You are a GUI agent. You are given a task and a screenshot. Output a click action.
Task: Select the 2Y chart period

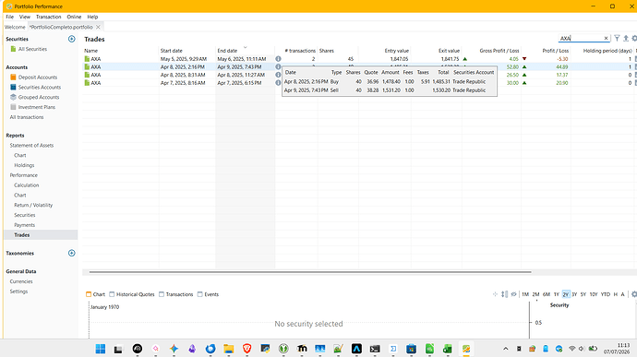[x=566, y=294]
